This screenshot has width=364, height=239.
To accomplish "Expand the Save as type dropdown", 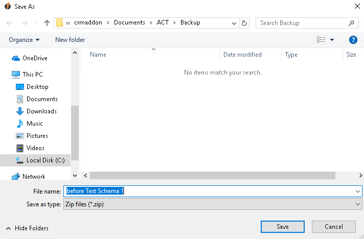I will click(x=357, y=204).
